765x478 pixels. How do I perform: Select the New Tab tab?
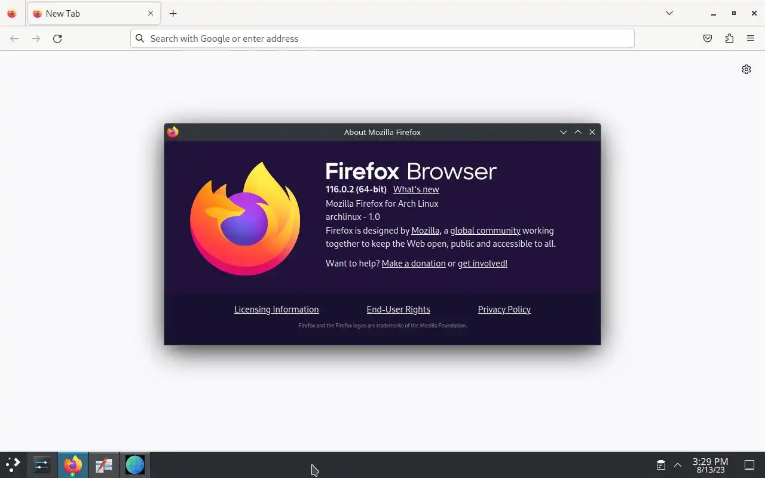coord(93,13)
